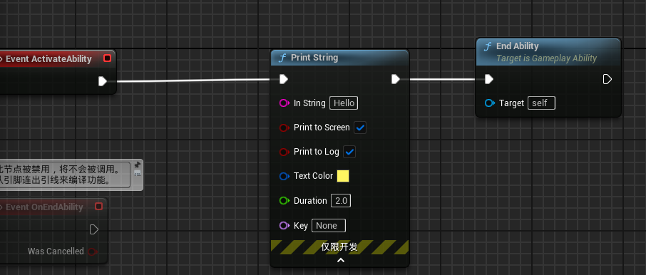Click the Was Cancelled label
646x275 pixels.
56,251
